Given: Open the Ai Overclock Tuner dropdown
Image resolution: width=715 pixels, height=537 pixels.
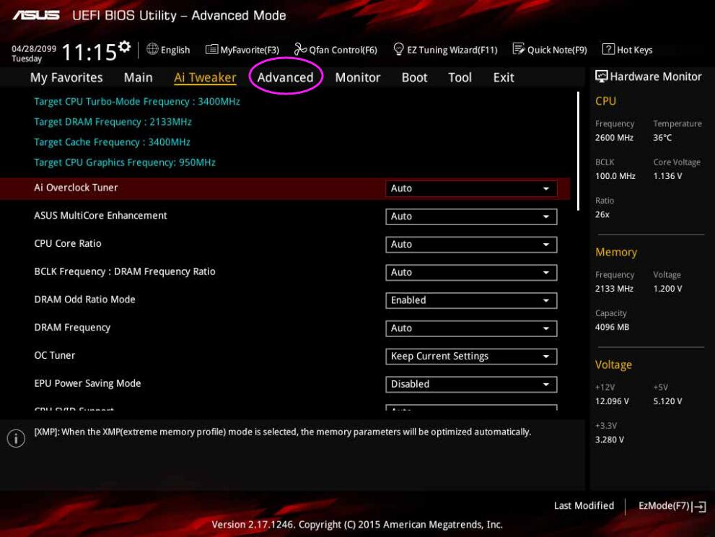Looking at the screenshot, I should click(471, 188).
